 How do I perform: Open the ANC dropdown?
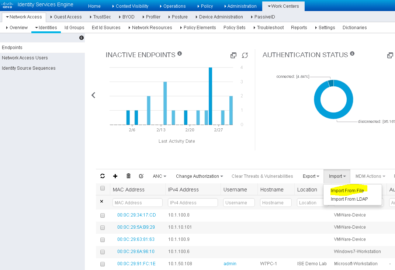[159, 176]
